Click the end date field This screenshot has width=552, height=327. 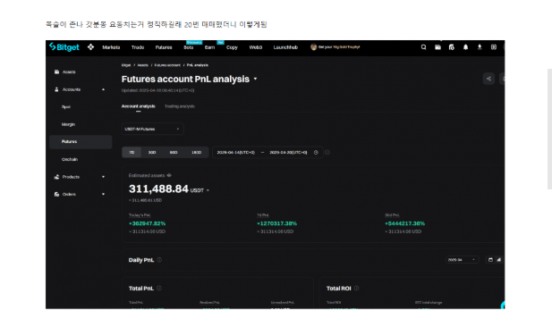click(288, 152)
